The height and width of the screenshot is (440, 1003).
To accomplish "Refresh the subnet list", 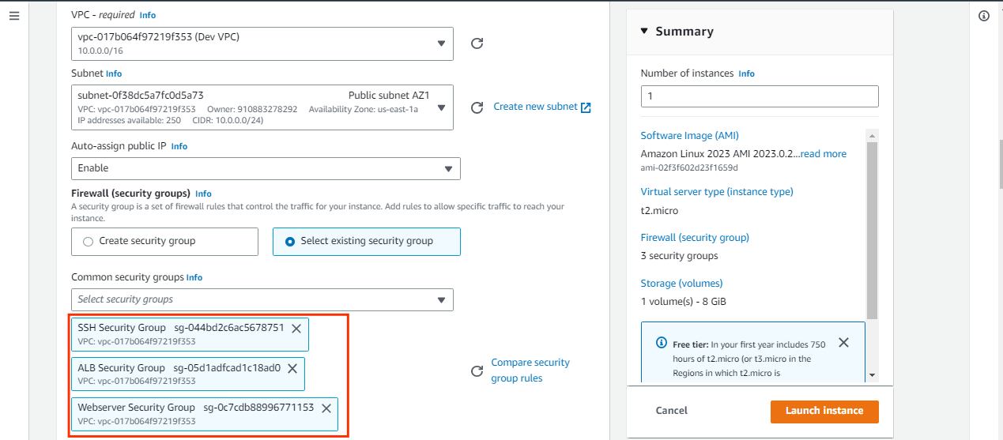I will 477,107.
